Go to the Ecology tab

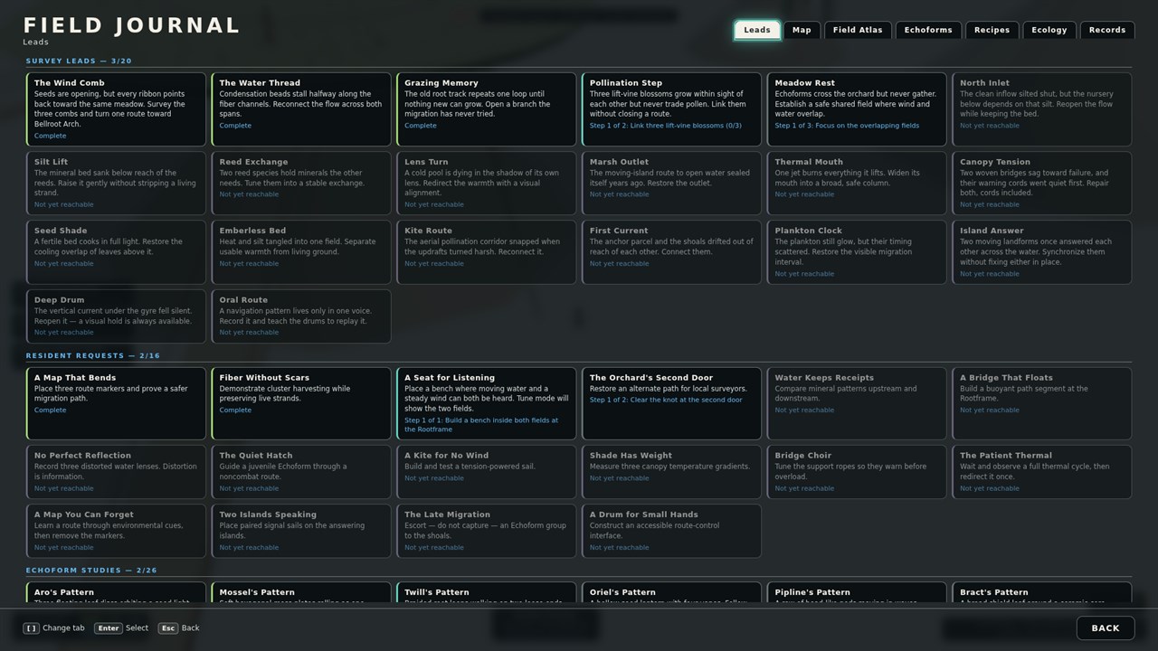[1049, 30]
